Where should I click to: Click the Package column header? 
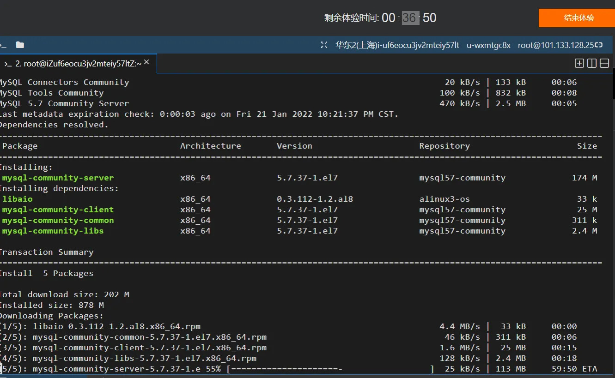tap(20, 146)
